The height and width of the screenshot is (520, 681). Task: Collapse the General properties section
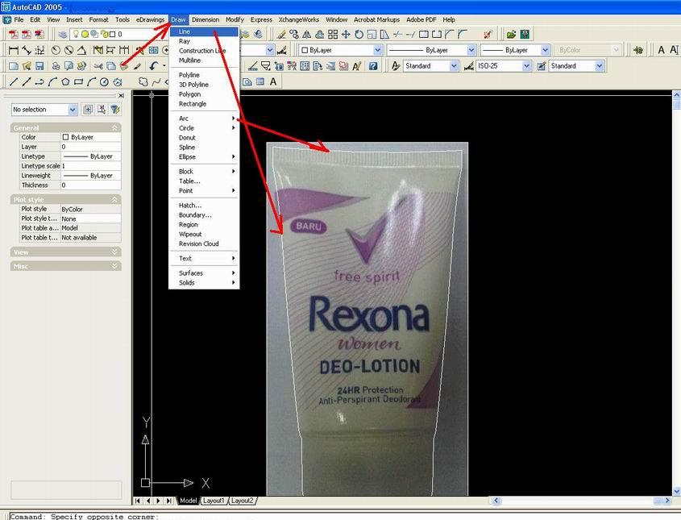click(x=114, y=127)
